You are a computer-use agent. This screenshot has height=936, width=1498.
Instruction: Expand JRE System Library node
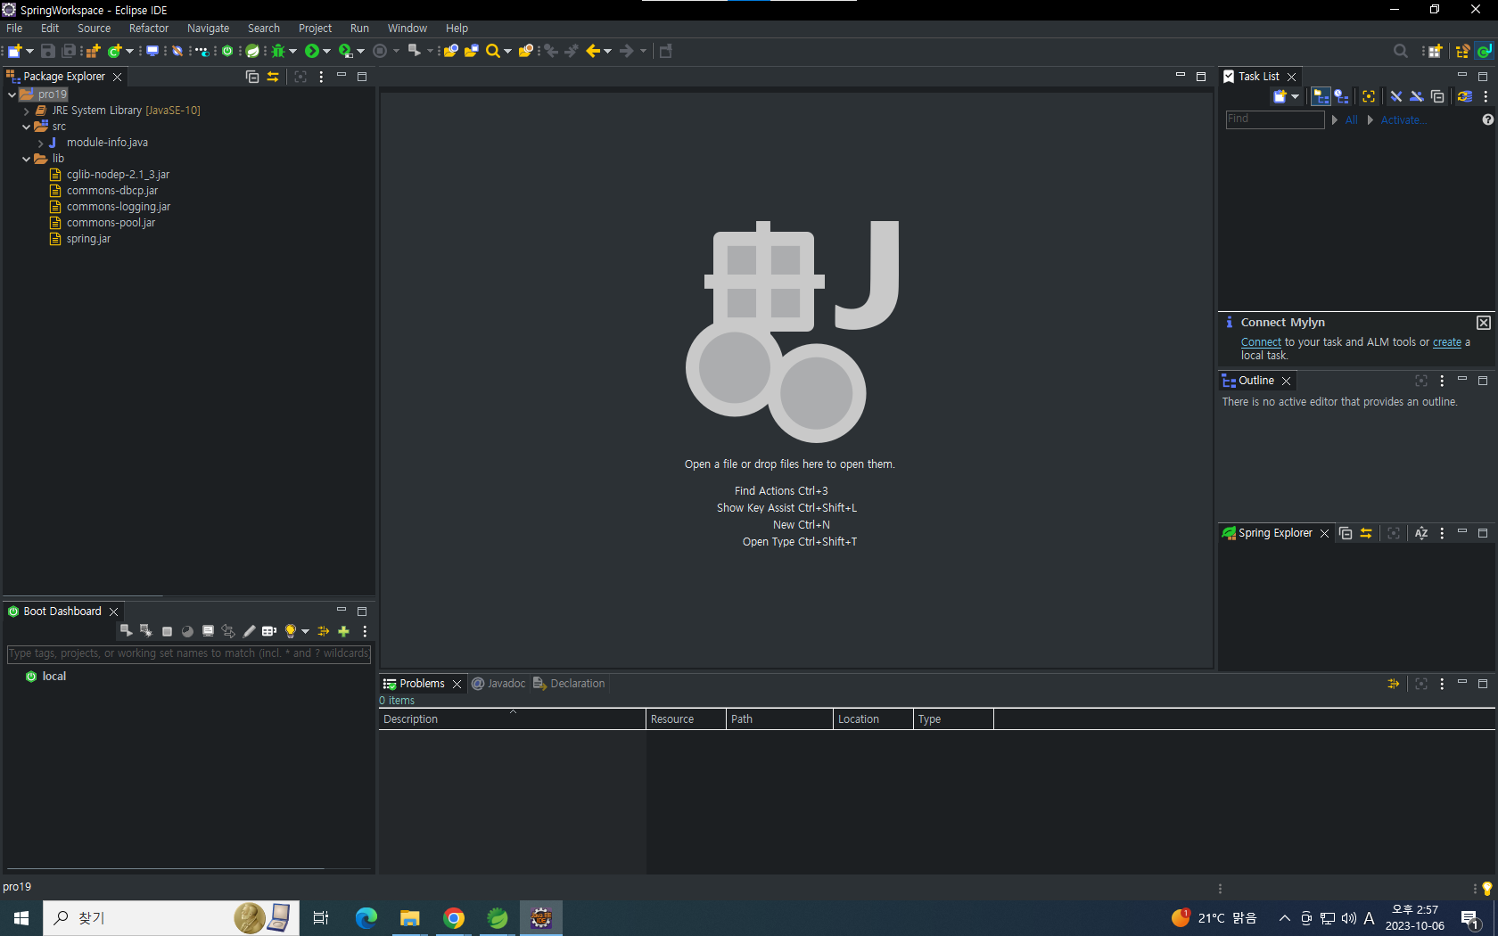[x=26, y=111]
